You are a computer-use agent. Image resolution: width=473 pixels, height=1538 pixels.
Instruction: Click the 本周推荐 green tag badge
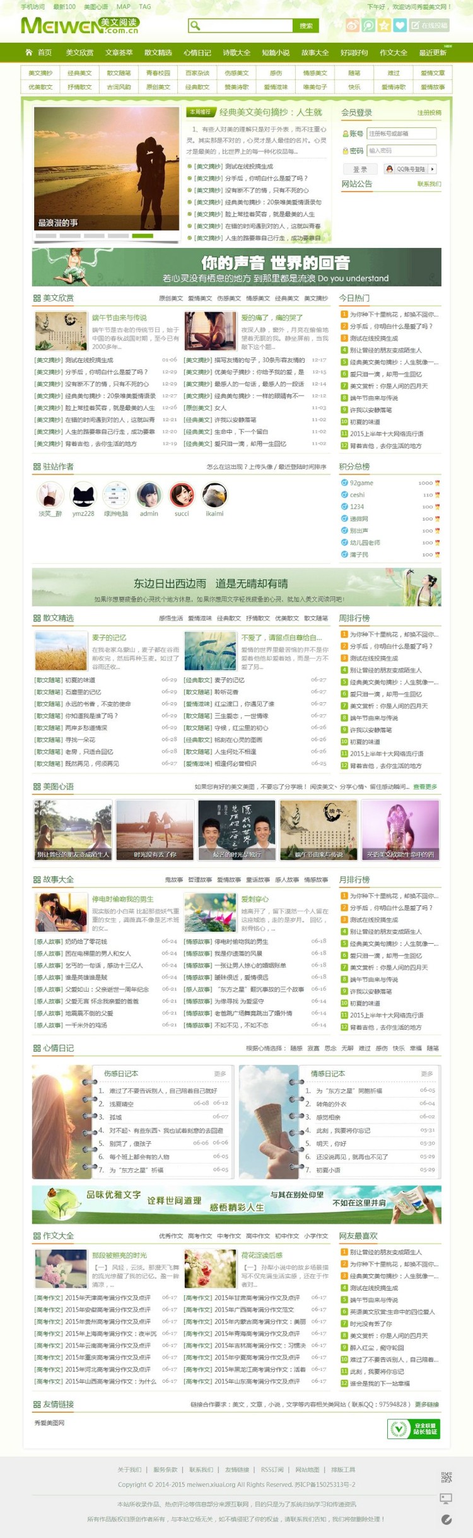[201, 112]
